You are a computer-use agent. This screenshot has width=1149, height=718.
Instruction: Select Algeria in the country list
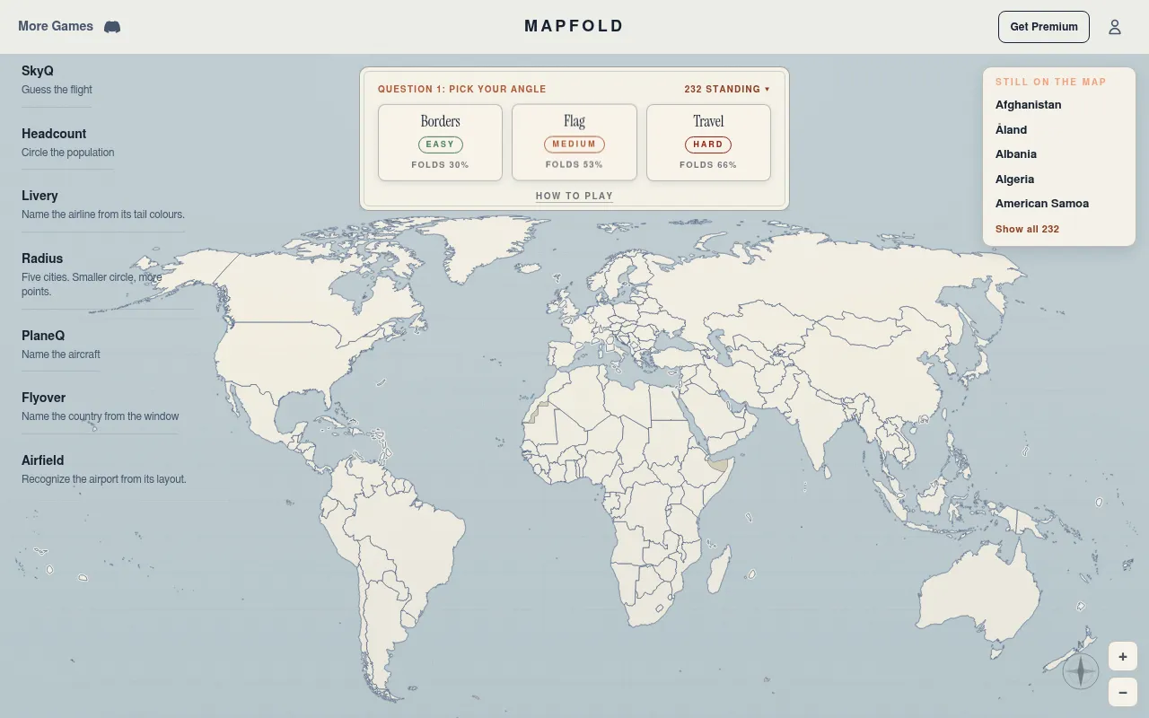pos(1015,179)
